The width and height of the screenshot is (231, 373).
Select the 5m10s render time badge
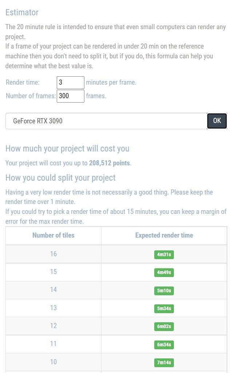click(x=164, y=291)
